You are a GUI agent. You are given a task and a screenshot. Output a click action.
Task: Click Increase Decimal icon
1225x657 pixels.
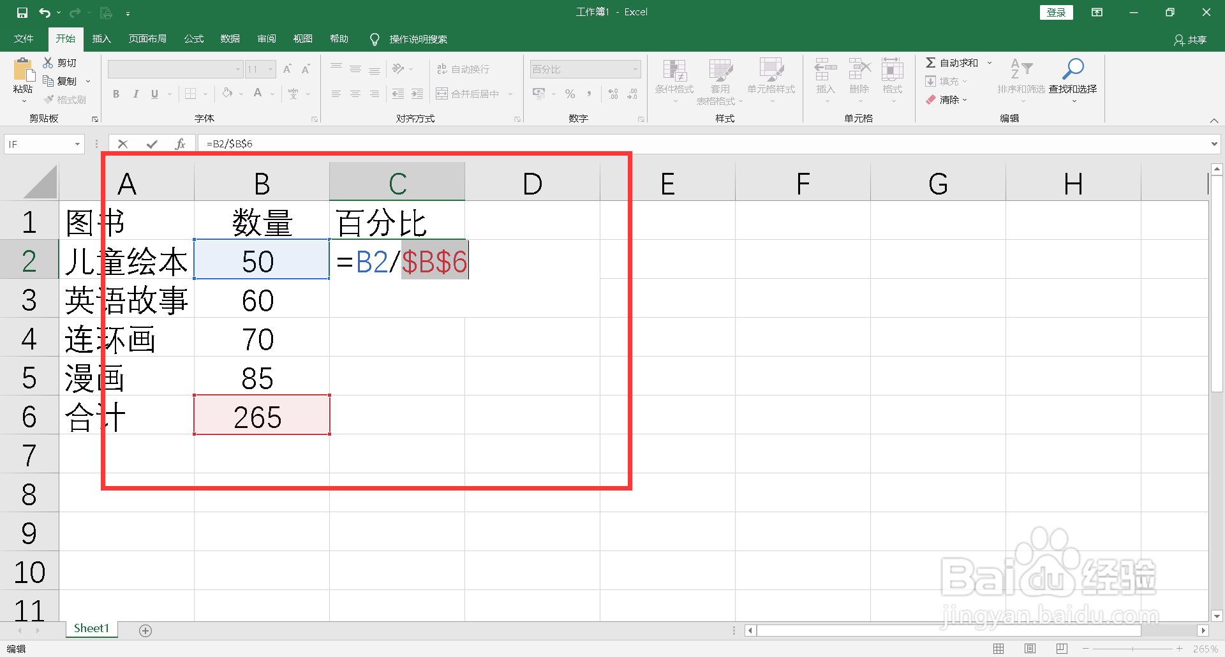click(x=612, y=94)
